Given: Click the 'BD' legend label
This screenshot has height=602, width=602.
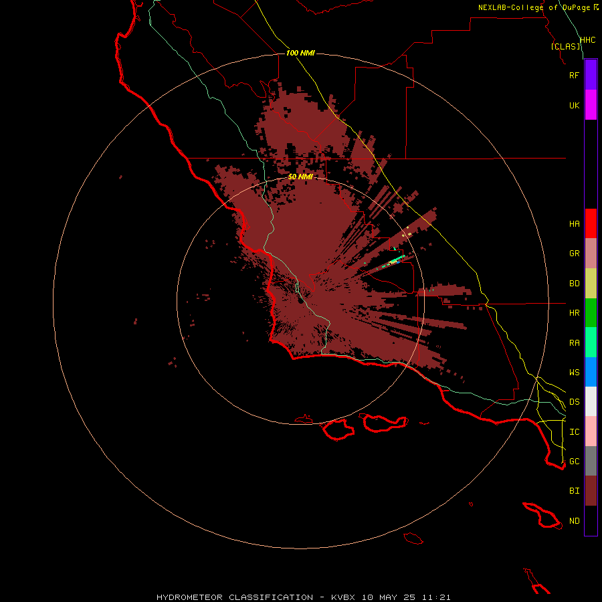Looking at the screenshot, I should point(574,284).
